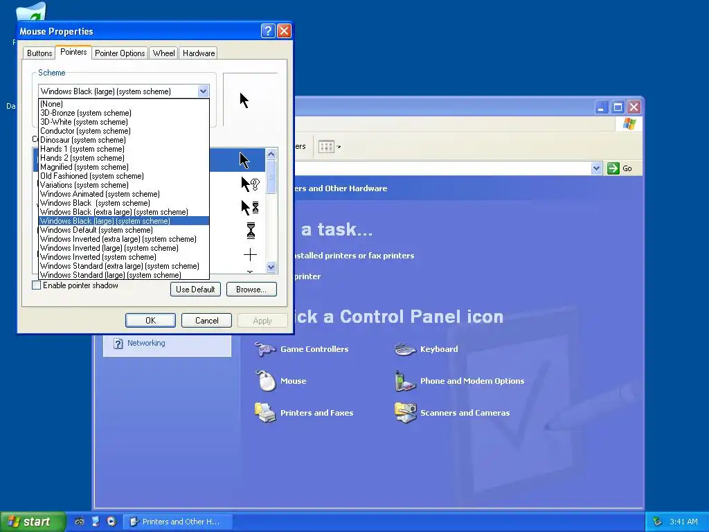Select the Help Select cursor with question mark

(x=250, y=184)
